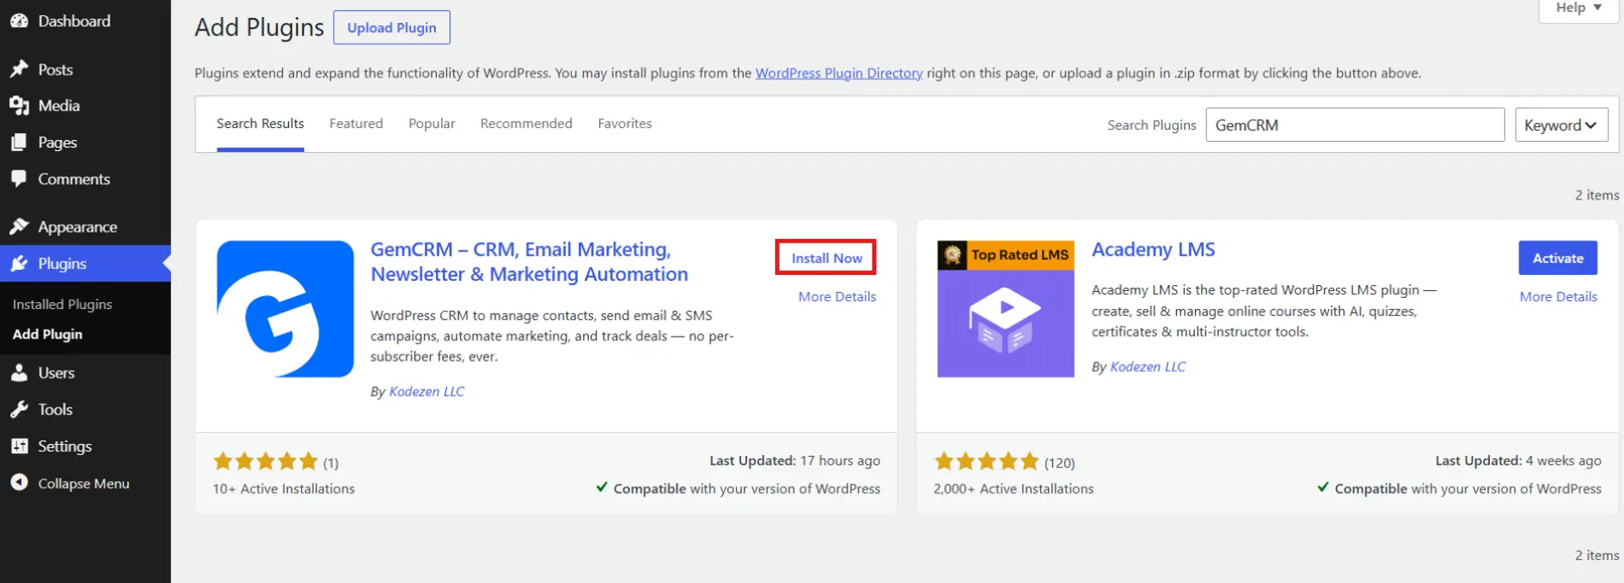Switch to the Popular tab
Image resolution: width=1624 pixels, height=583 pixels.
click(x=432, y=124)
